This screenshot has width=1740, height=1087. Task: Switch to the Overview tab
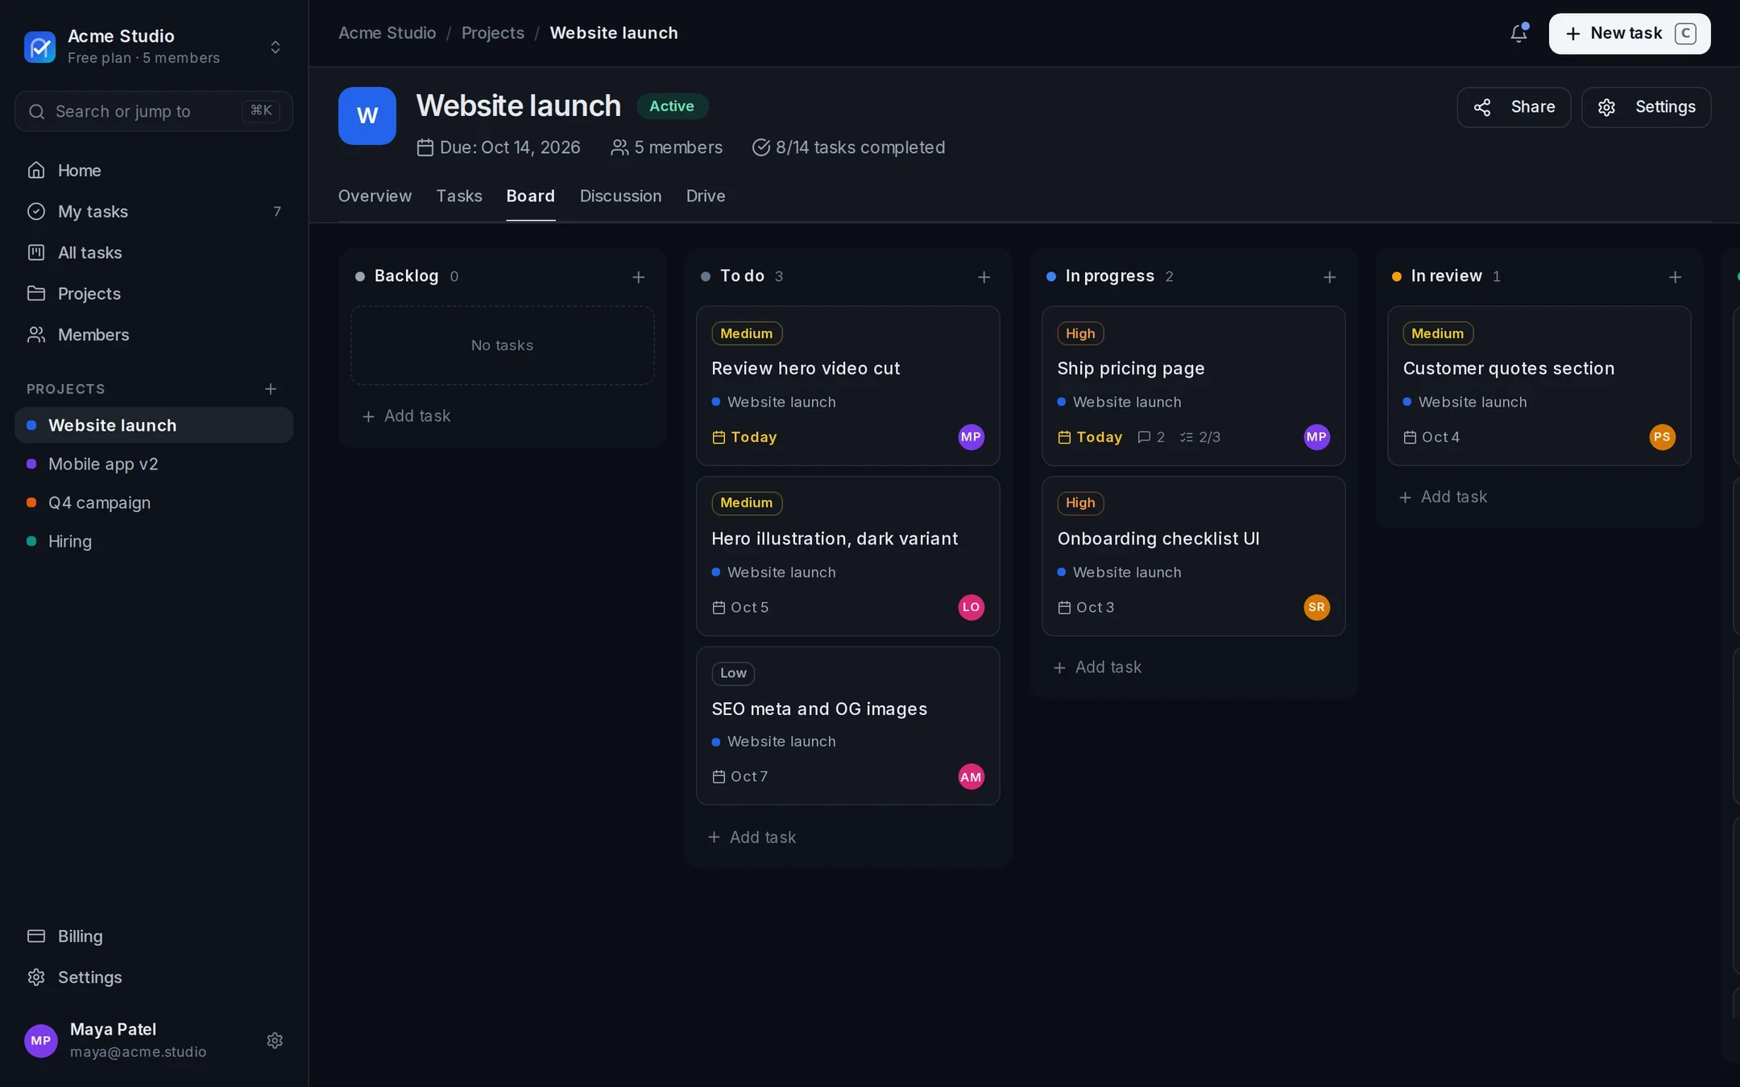coord(375,196)
